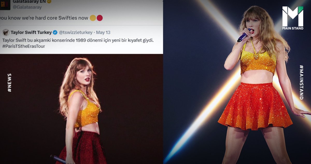Viewport: 311px width, 164px height.
Task: Select the Taylor Swift Turkey account name
Action: pos(31,33)
